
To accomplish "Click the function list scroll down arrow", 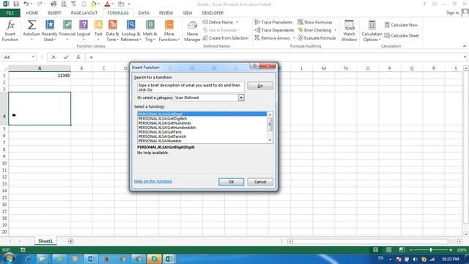I will pyautogui.click(x=270, y=140).
